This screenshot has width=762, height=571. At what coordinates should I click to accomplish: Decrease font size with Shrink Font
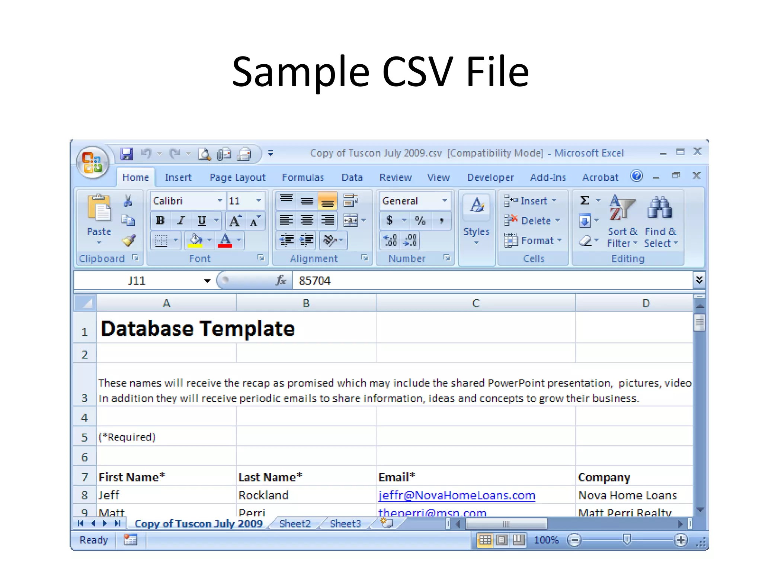click(x=255, y=221)
